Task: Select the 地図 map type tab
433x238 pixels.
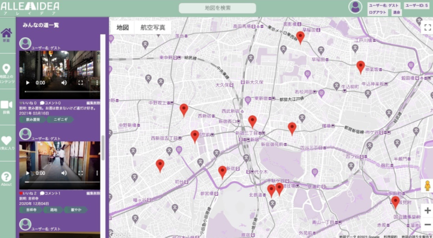Action: [123, 28]
